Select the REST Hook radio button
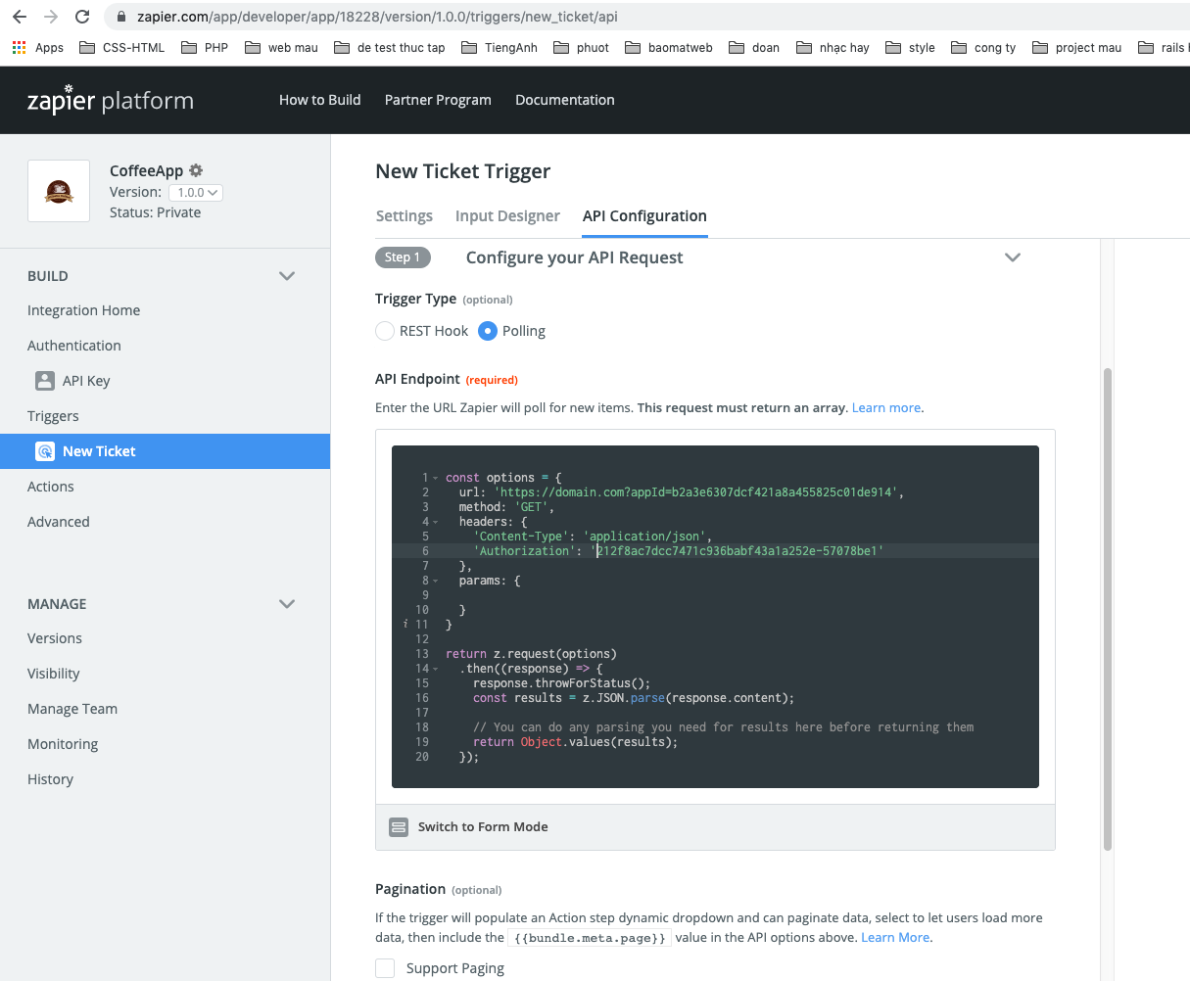 click(x=385, y=331)
